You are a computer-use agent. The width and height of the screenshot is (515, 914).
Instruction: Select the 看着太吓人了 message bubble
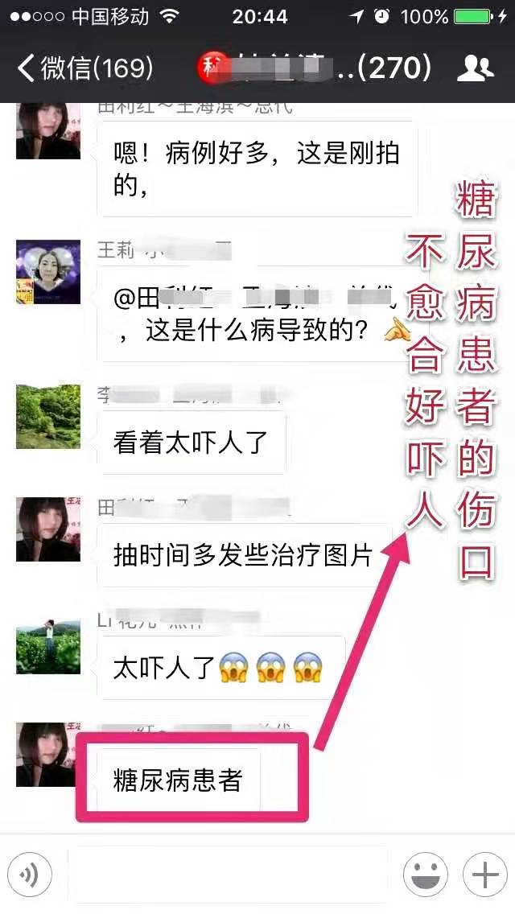(x=191, y=443)
